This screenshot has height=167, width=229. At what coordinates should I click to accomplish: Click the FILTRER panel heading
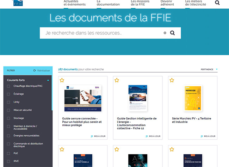click(x=11, y=70)
